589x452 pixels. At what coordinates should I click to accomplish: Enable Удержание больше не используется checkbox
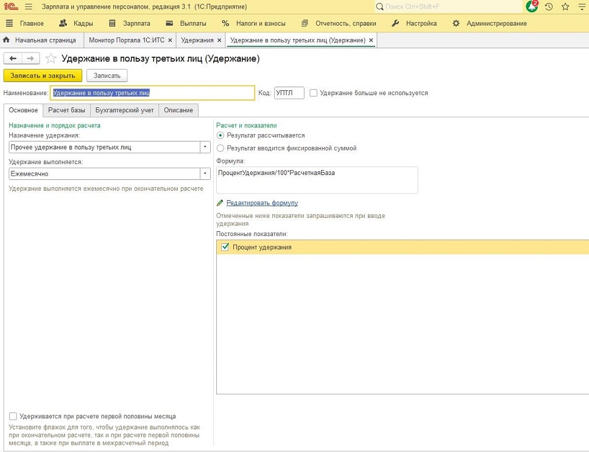[x=313, y=93]
